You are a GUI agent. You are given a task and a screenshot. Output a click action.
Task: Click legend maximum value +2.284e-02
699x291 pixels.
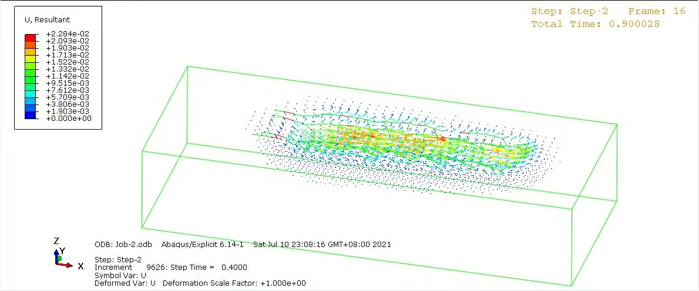tap(69, 34)
